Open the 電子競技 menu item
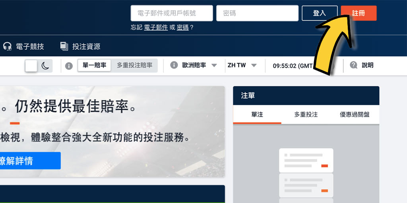The width and height of the screenshot is (407, 203). [x=30, y=47]
